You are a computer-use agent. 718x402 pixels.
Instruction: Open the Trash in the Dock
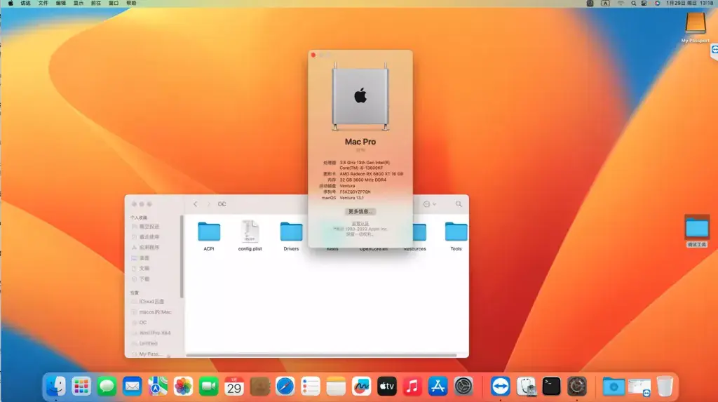click(665, 386)
